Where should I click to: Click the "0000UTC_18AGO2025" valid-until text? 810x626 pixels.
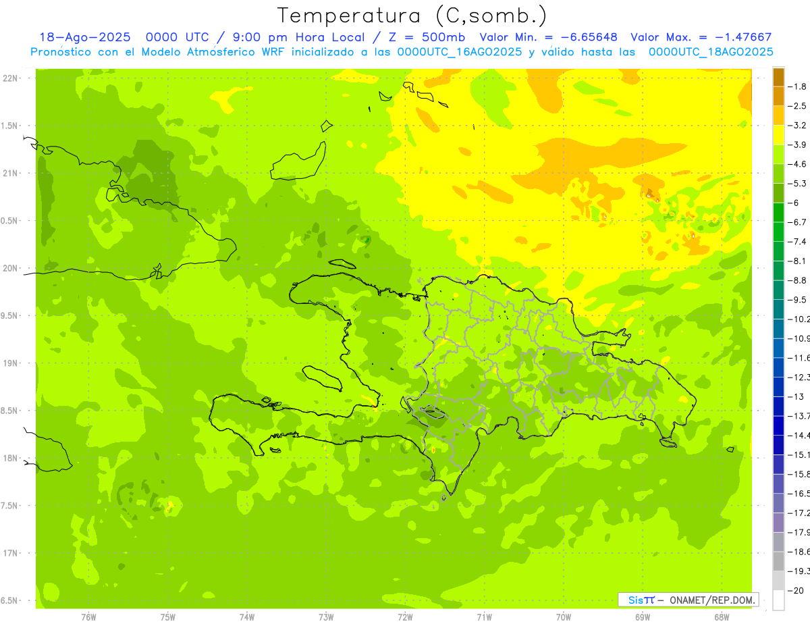click(711, 52)
